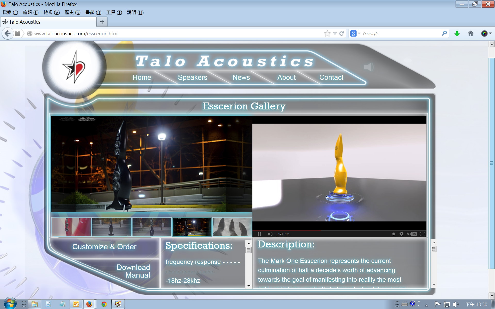The height and width of the screenshot is (309, 495).
Task: Open the 書籤 (B) menu
Action: 93,12
